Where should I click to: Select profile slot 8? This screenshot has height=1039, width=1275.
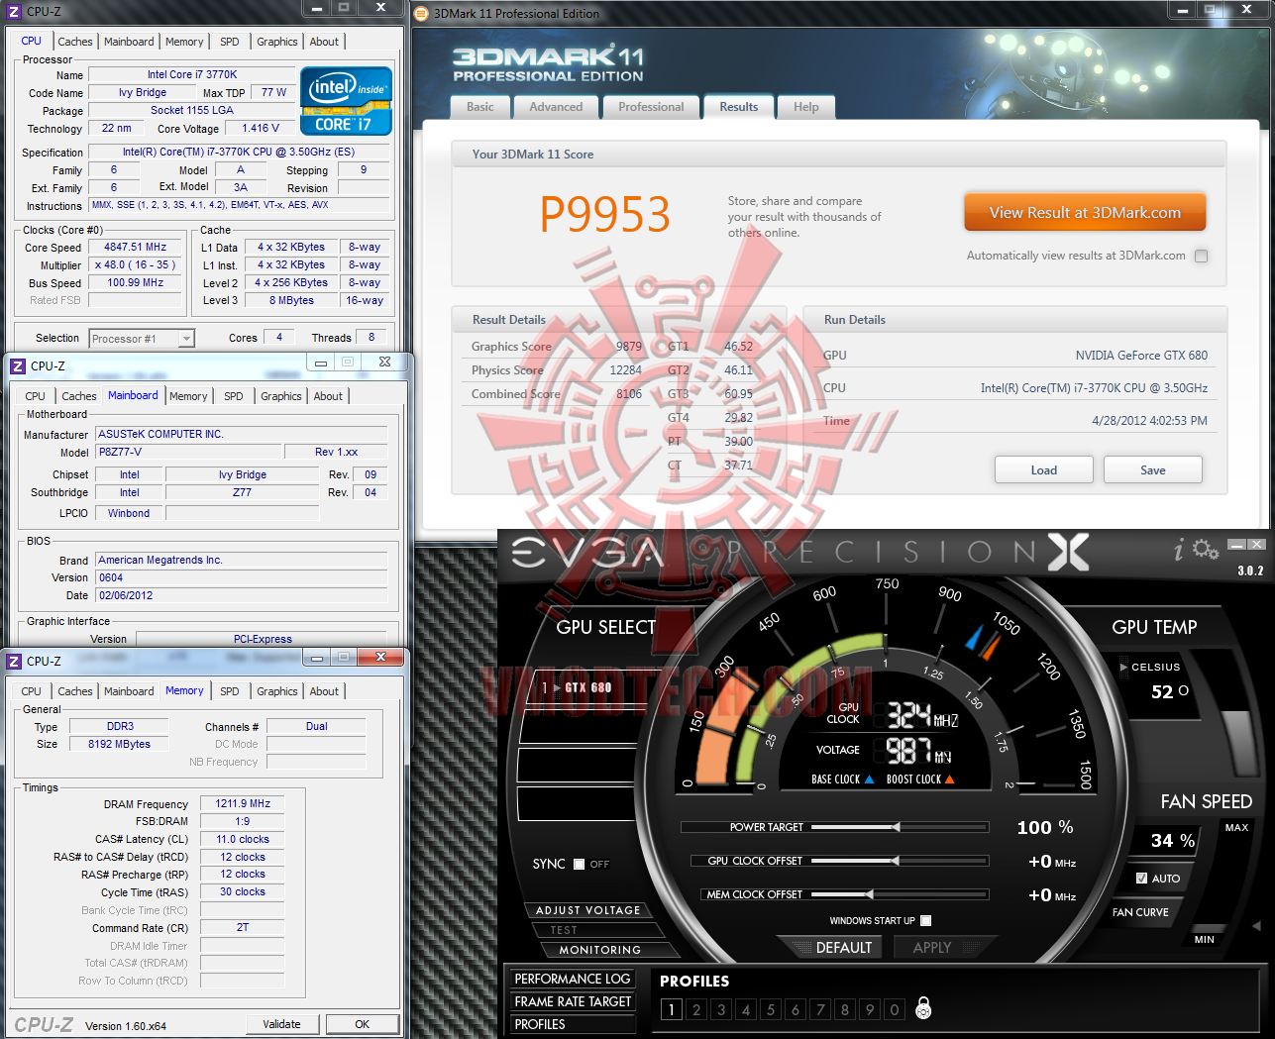tap(845, 1009)
